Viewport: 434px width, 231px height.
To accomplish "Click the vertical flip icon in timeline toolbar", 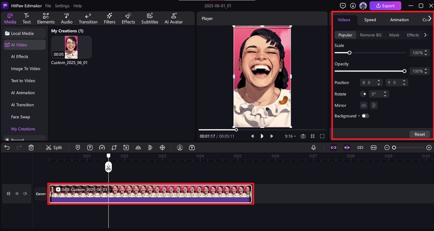I will point(150,147).
